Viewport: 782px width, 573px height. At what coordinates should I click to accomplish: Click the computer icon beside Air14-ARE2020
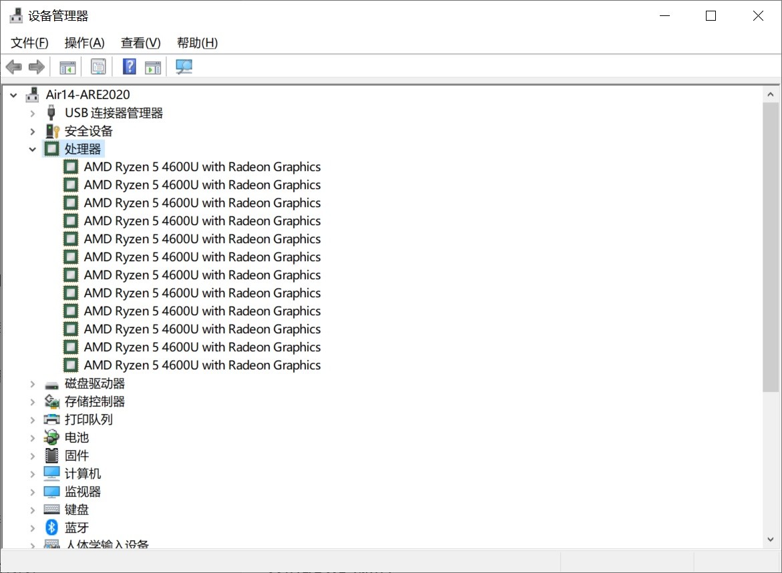33,95
